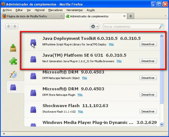Select the Java(TM) Platform SE 6 U31 title

click(x=84, y=55)
